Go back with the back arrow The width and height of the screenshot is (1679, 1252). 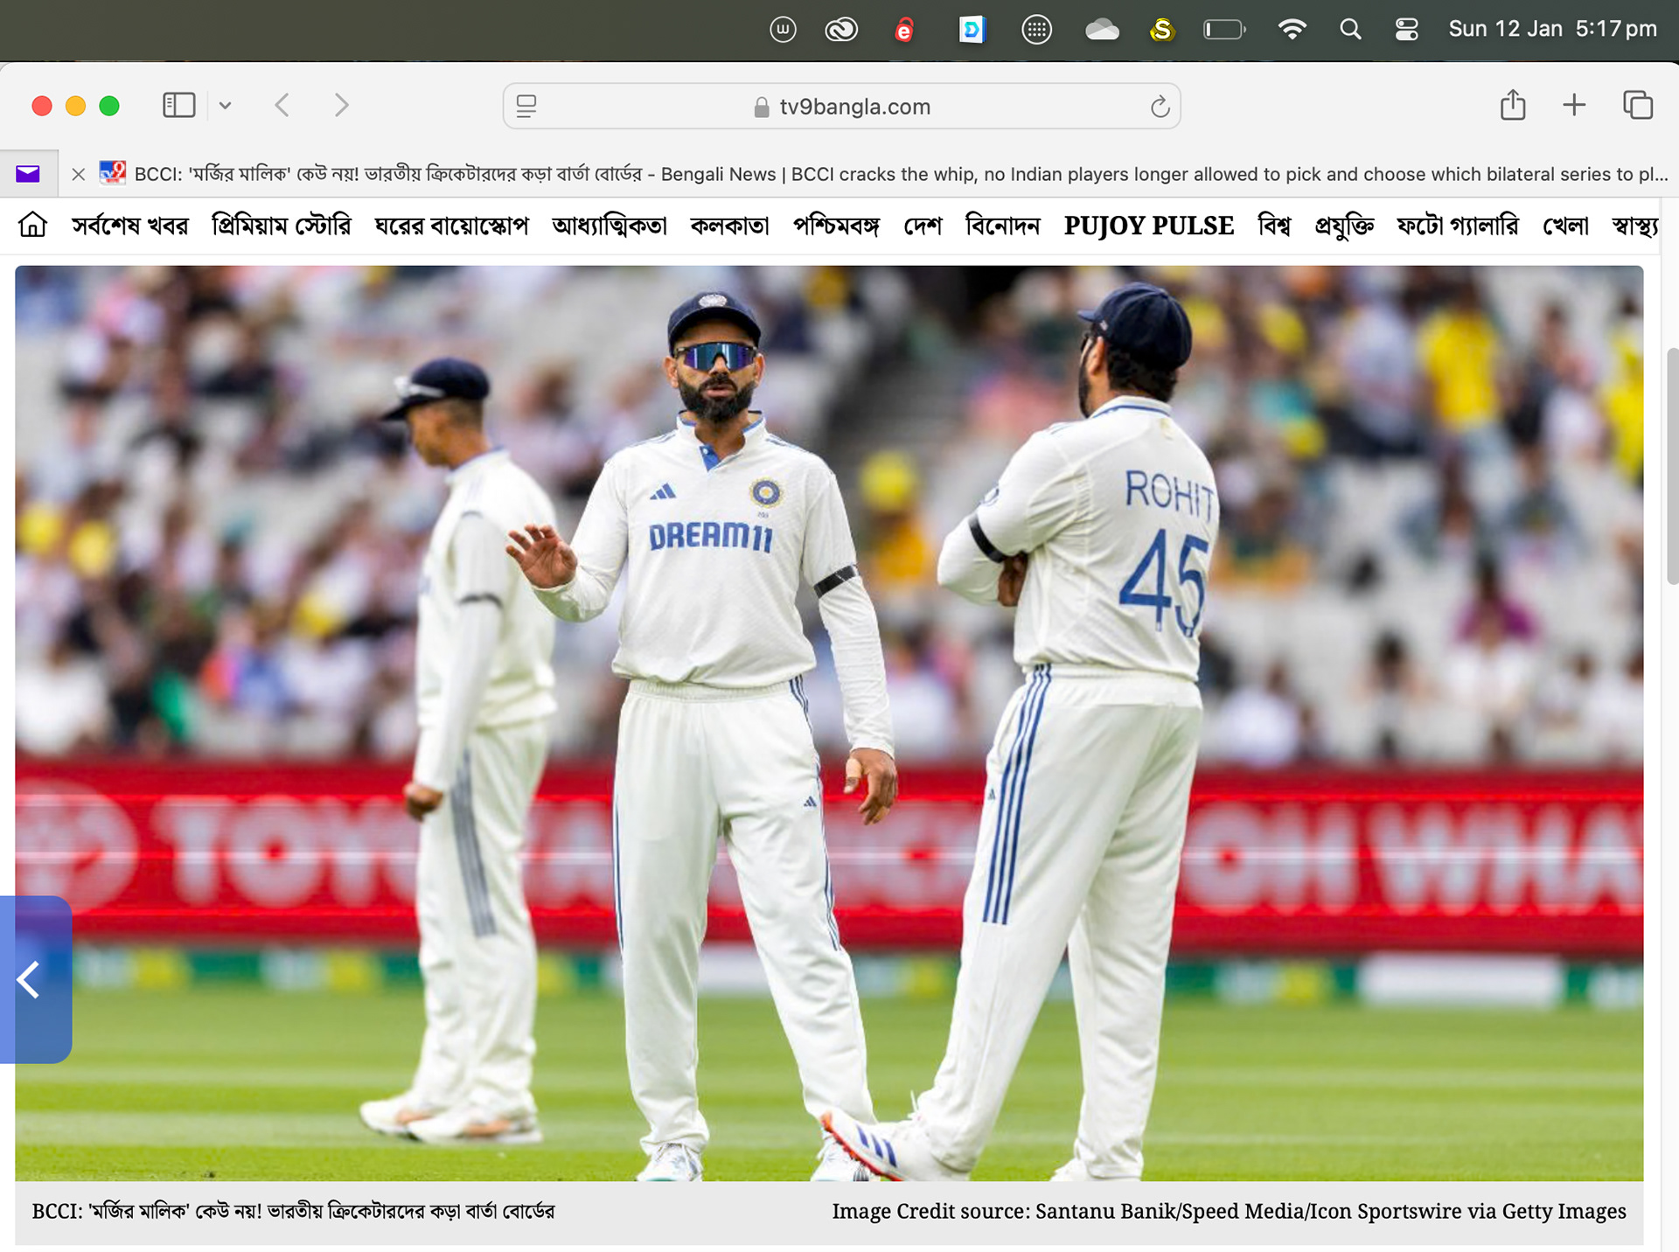(282, 106)
